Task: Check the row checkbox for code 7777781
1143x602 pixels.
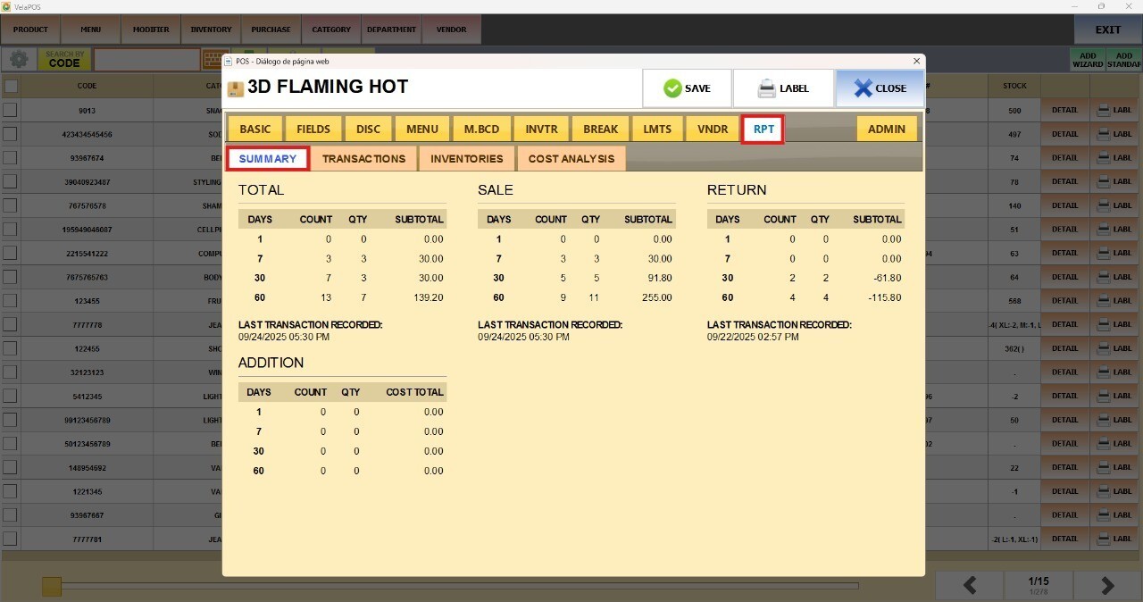Action: 10,539
